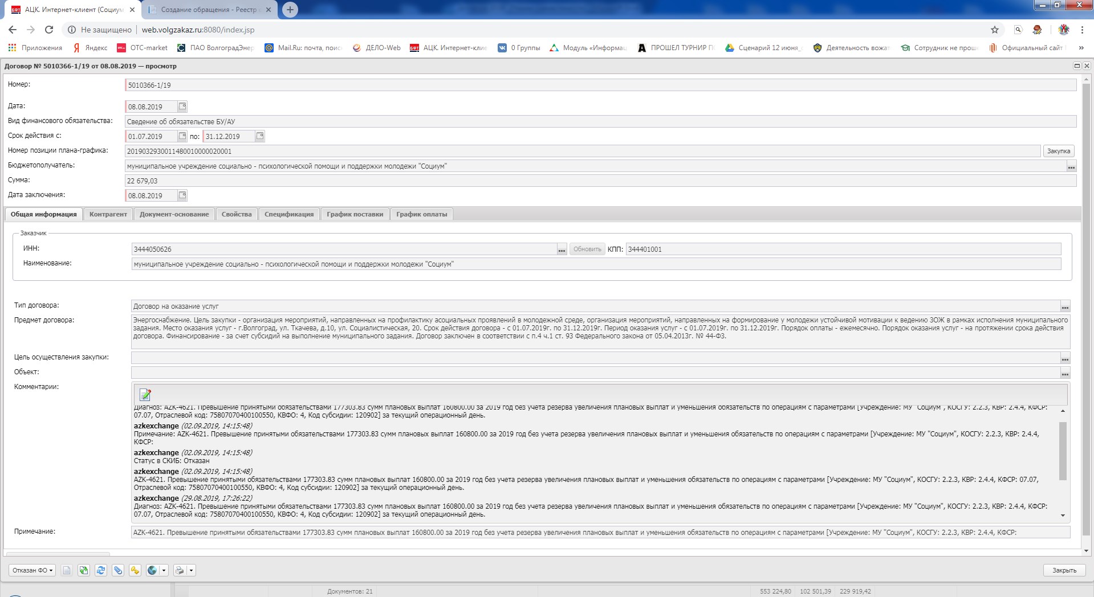Click the yellow key signature icon
The width and height of the screenshot is (1094, 597).
tap(135, 570)
